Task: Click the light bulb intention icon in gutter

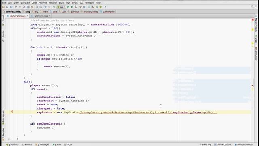Action: (12, 112)
